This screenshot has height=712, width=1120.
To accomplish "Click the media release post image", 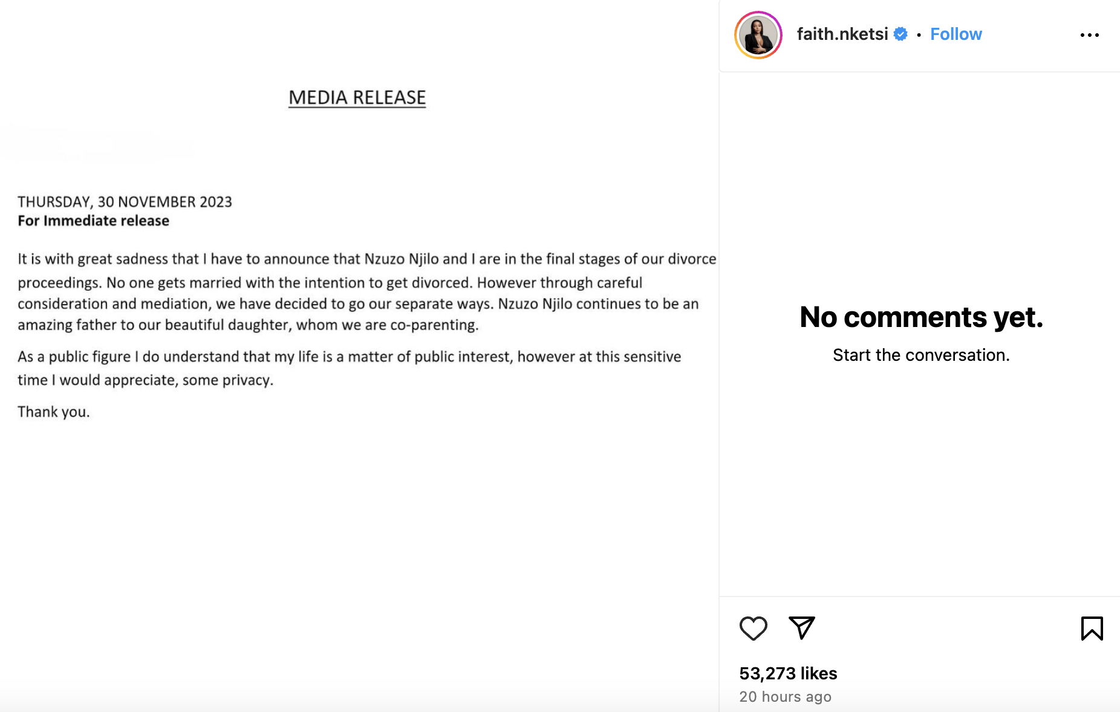I will (x=359, y=356).
